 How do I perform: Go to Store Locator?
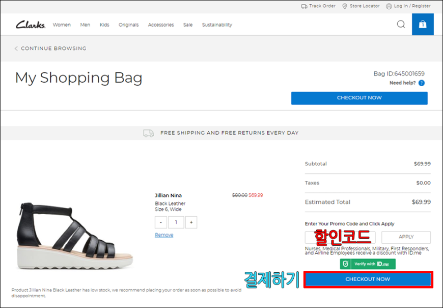pyautogui.click(x=365, y=6)
